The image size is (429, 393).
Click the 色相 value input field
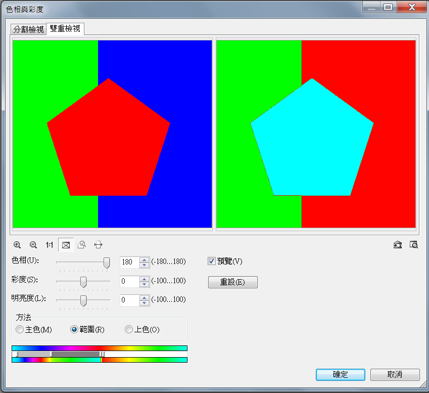[130, 262]
